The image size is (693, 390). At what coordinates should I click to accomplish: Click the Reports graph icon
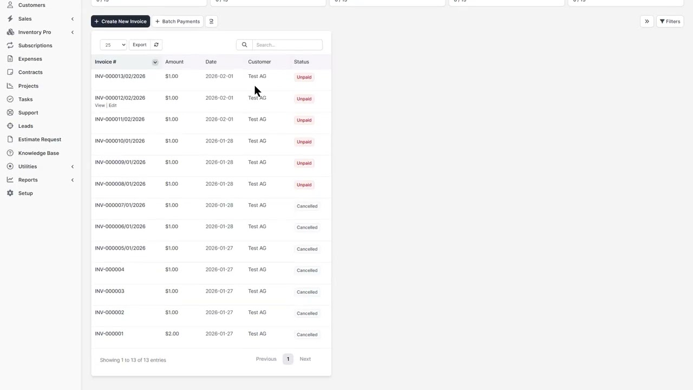pyautogui.click(x=10, y=180)
